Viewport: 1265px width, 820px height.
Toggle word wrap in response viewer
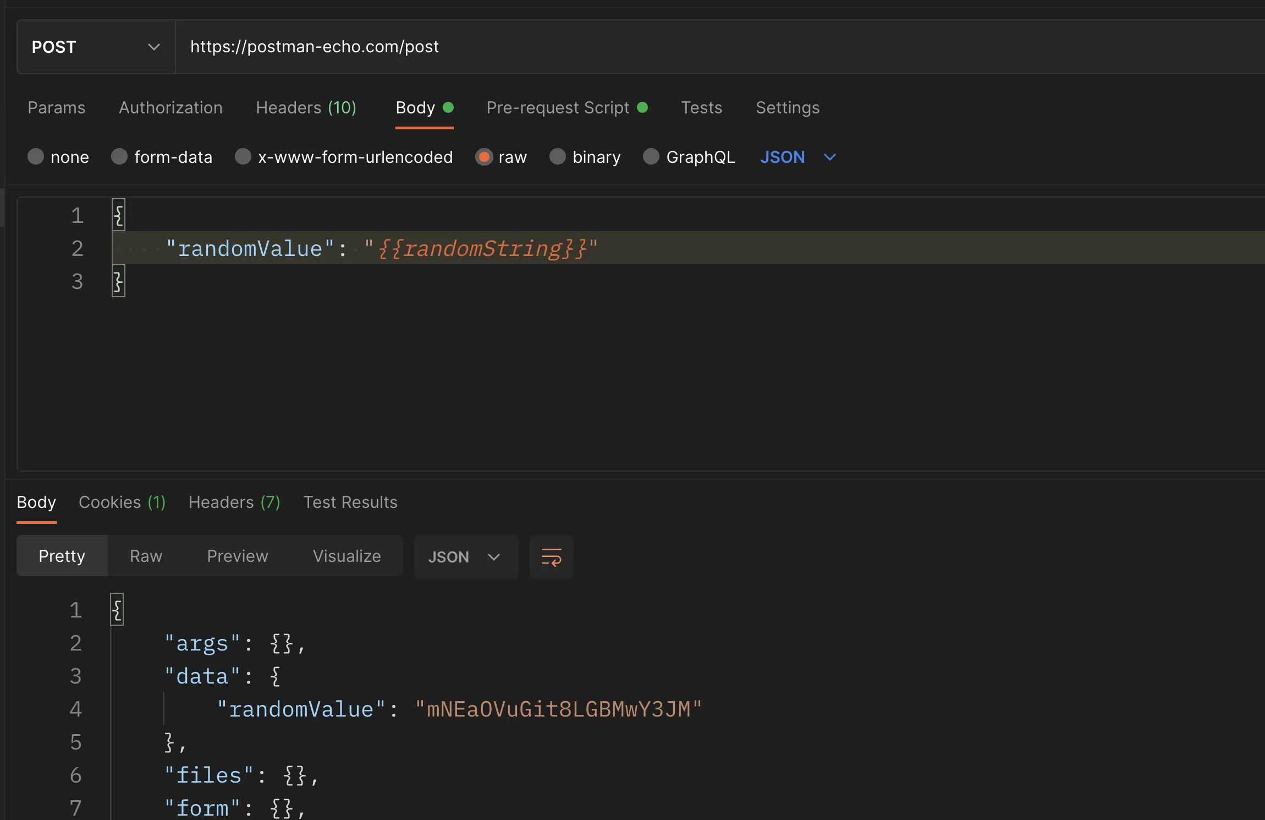click(551, 556)
